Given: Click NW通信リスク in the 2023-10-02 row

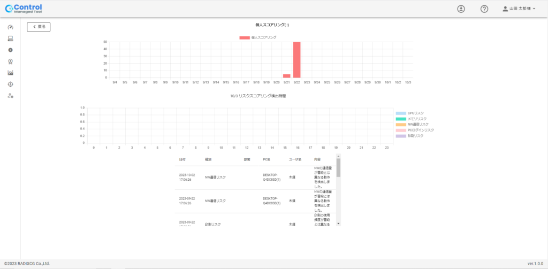Looking at the screenshot, I should pyautogui.click(x=215, y=177).
